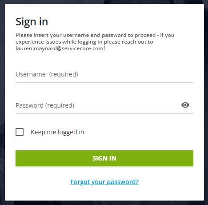Click the green SIGN IN button

(104, 158)
